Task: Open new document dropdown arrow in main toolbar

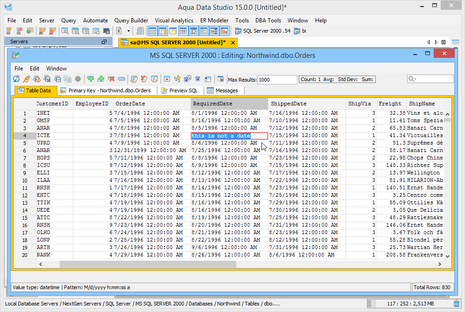Action: (128, 31)
